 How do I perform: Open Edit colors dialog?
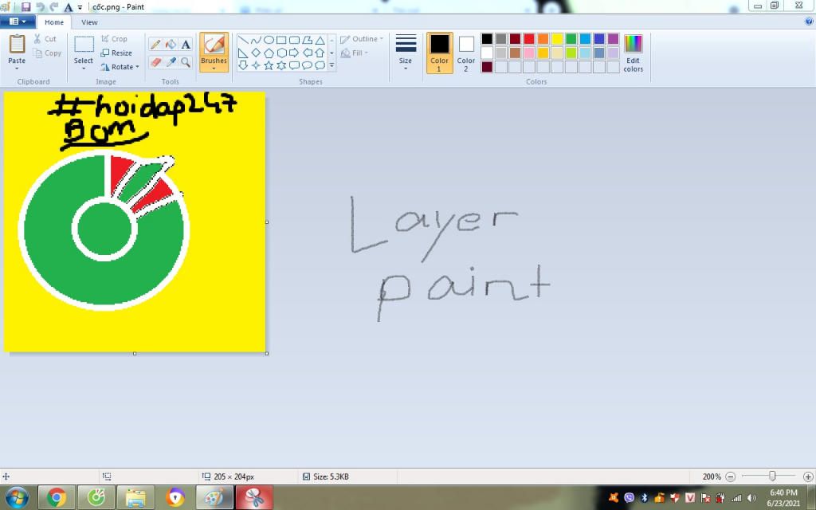[x=634, y=53]
